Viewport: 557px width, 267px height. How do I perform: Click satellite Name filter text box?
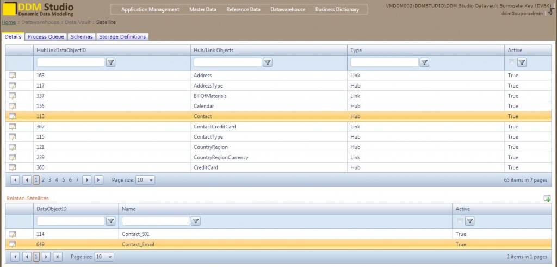pyautogui.click(x=156, y=221)
